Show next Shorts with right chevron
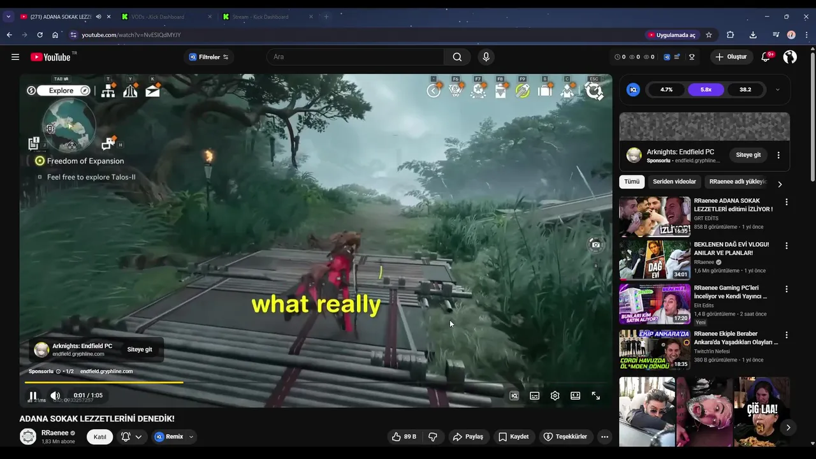This screenshot has height=459, width=816. tap(788, 428)
